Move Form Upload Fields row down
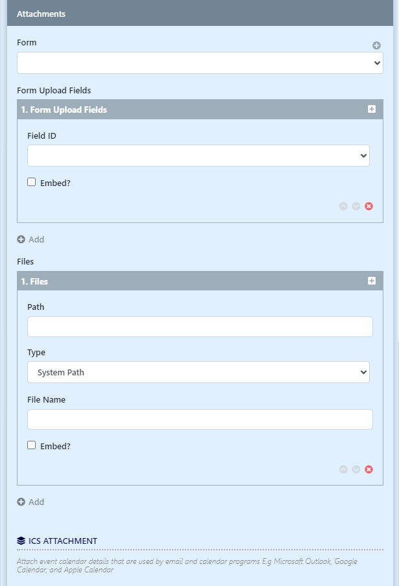Viewport: 399px width, 586px height. pyautogui.click(x=356, y=206)
